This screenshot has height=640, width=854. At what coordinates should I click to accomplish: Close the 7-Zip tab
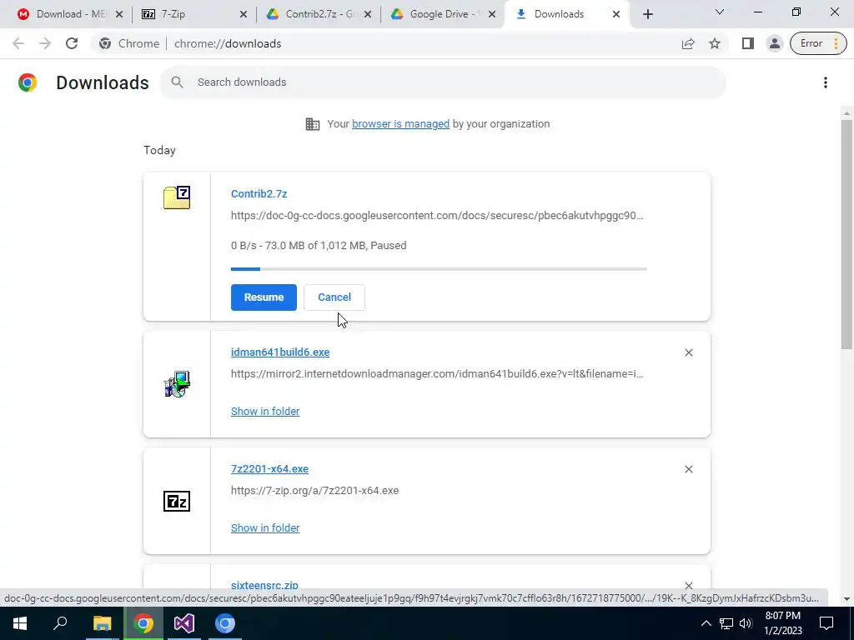(x=244, y=14)
